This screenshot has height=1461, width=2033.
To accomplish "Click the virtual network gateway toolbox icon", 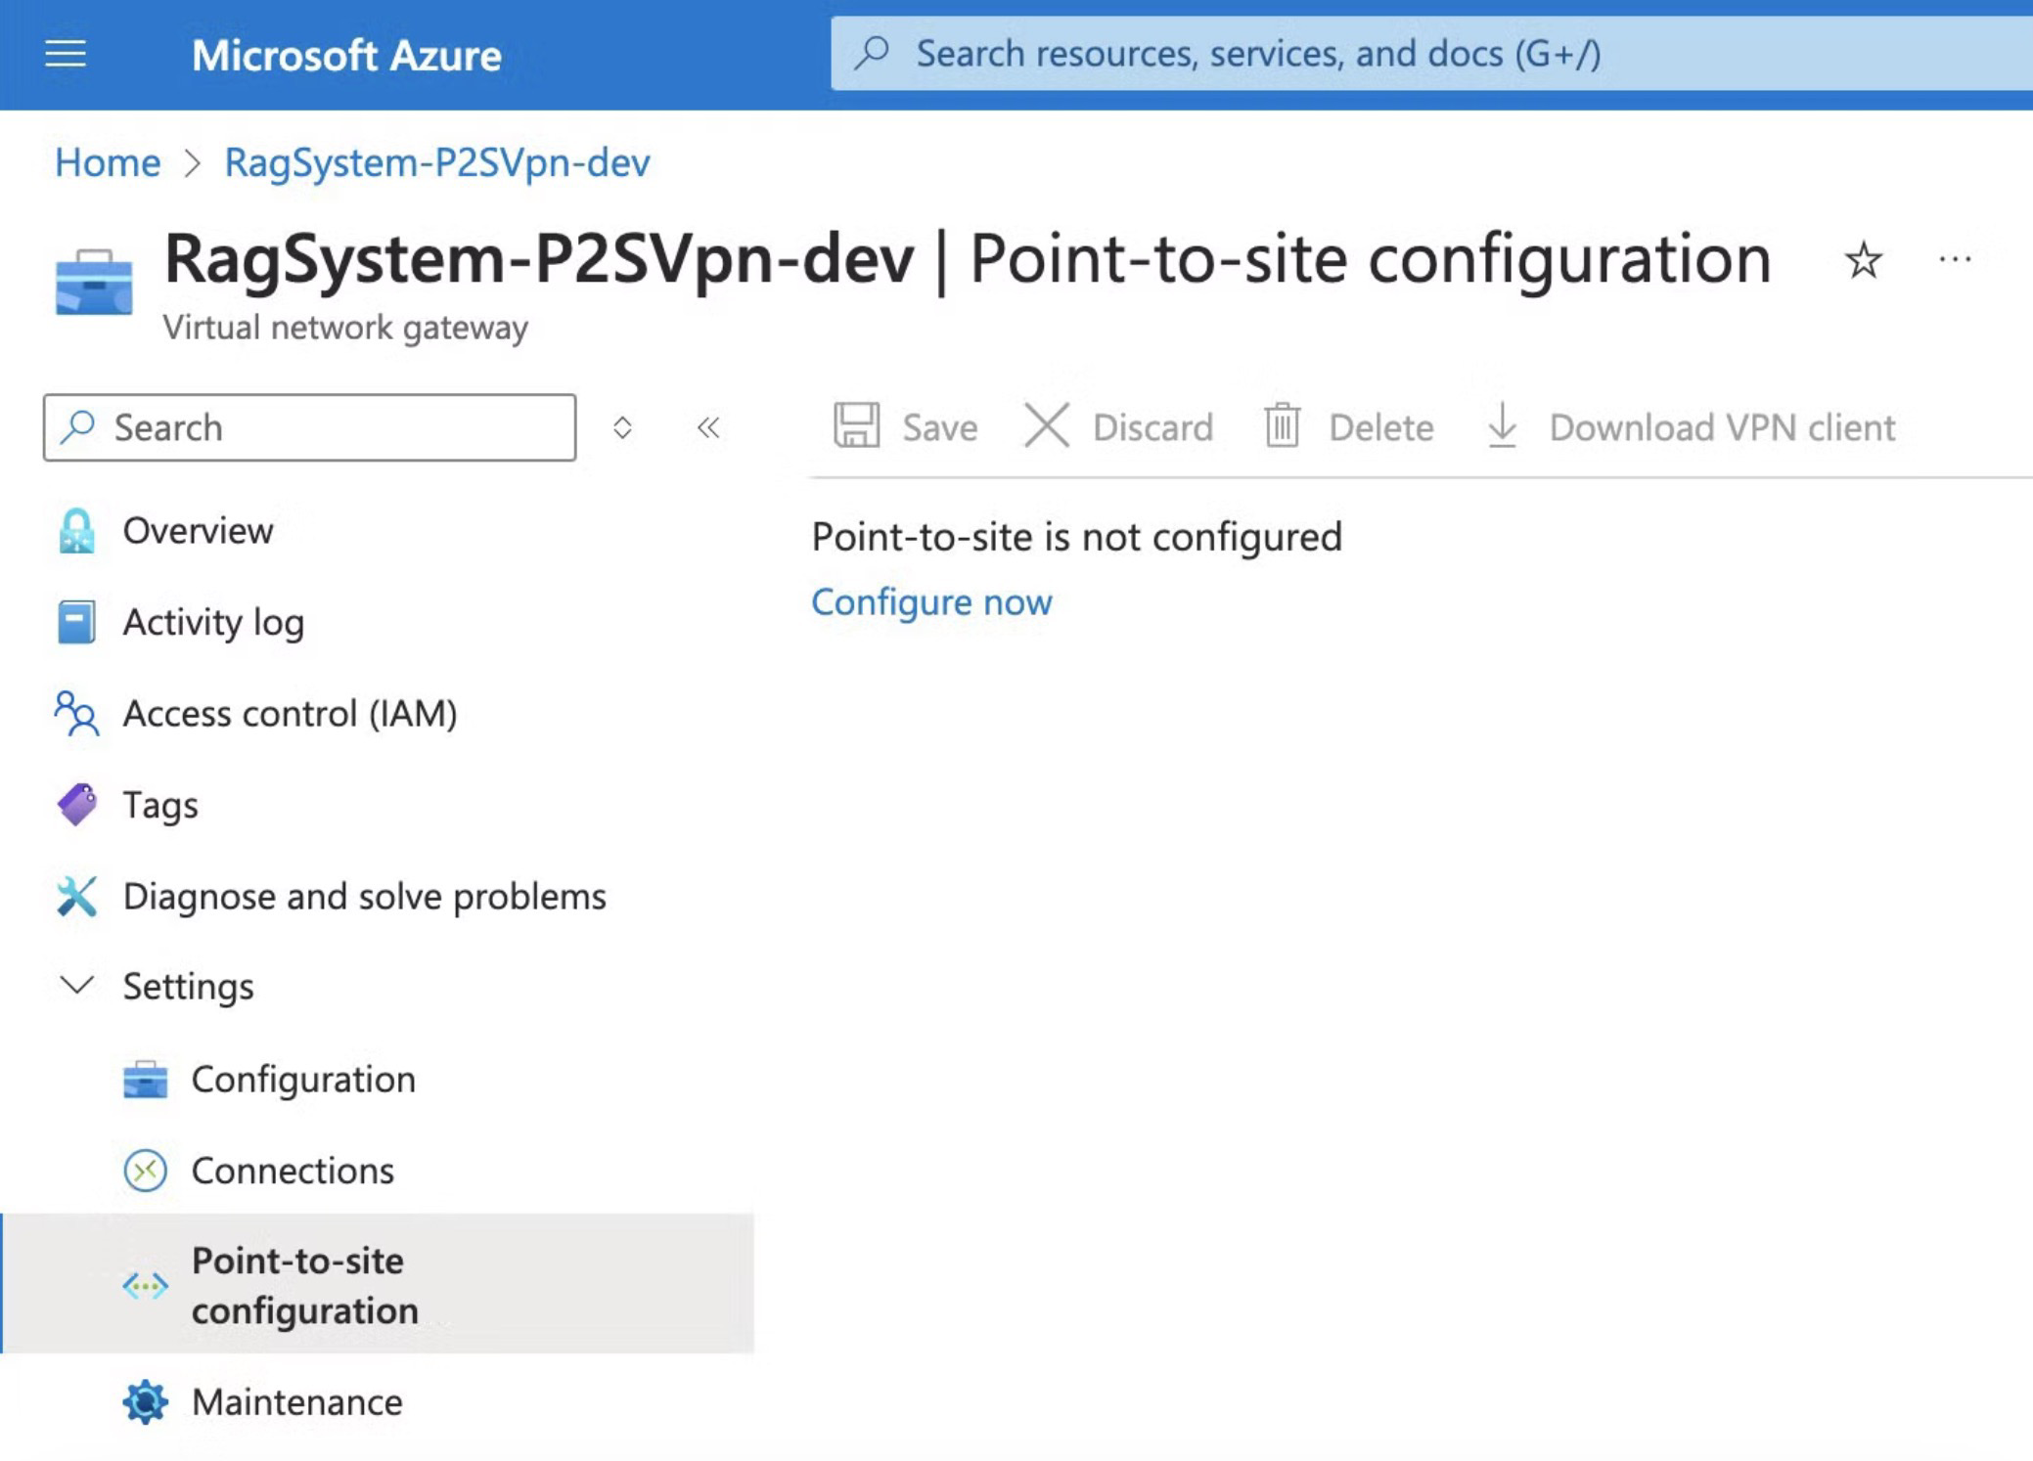I will pyautogui.click(x=94, y=283).
